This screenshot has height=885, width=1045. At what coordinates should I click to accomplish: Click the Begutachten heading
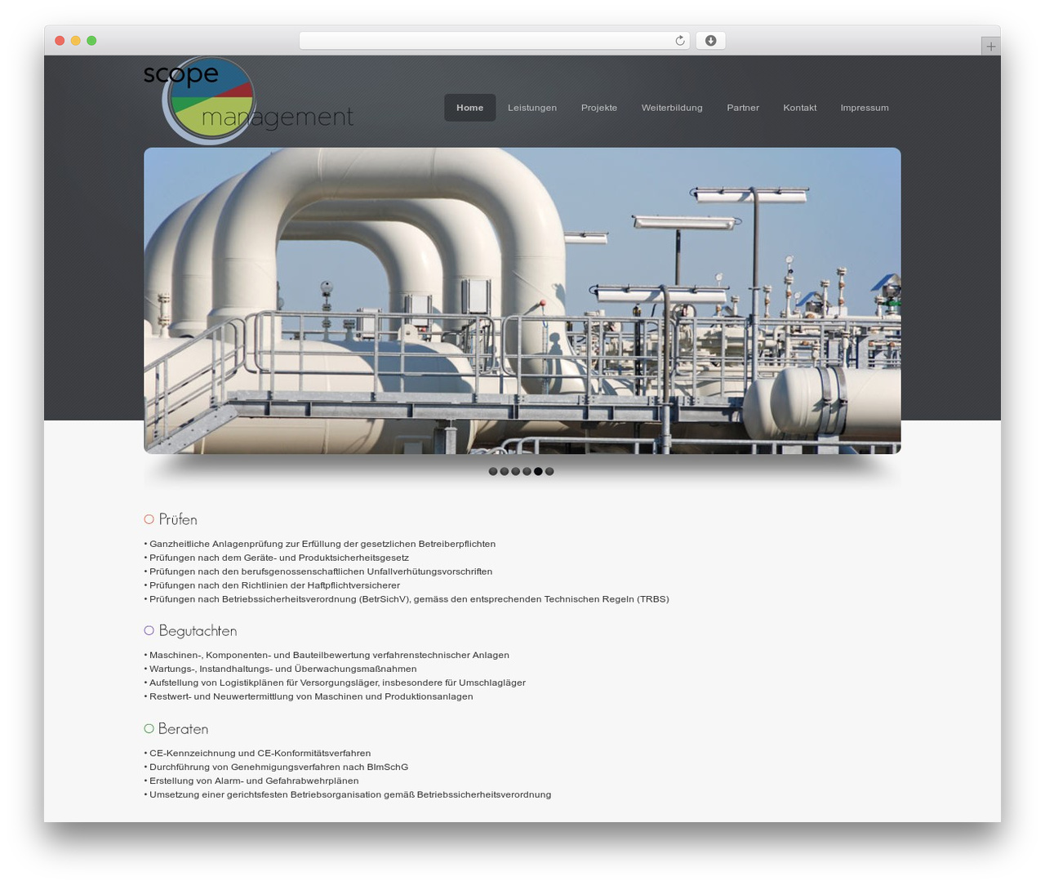point(198,630)
